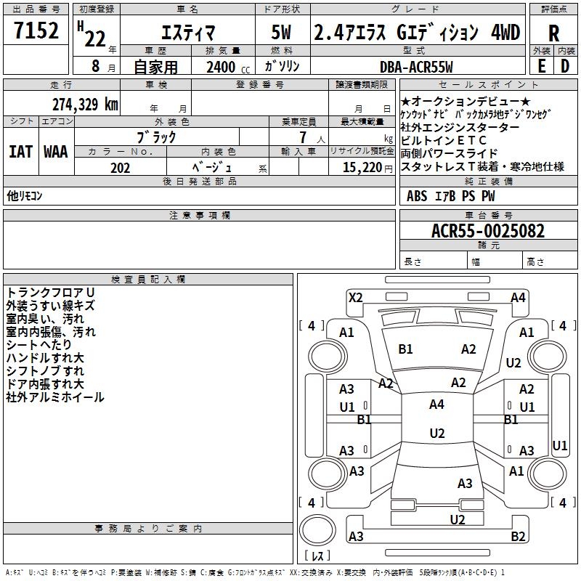The height and width of the screenshot is (581, 581).
Task: Click the exterior grade E
Action: 542,66
